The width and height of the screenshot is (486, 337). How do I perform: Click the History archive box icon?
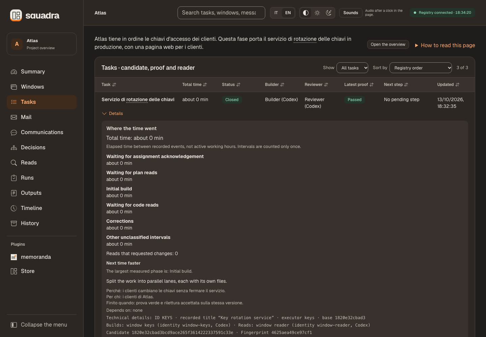click(x=14, y=223)
